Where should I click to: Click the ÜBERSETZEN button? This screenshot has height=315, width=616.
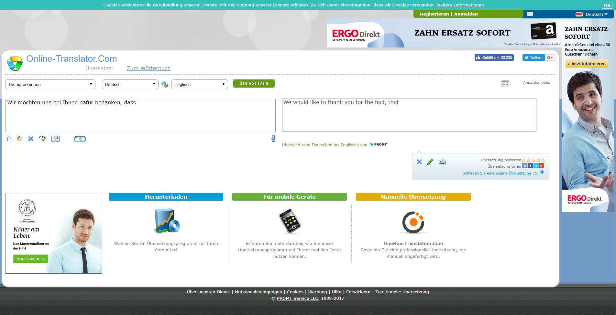tap(254, 83)
